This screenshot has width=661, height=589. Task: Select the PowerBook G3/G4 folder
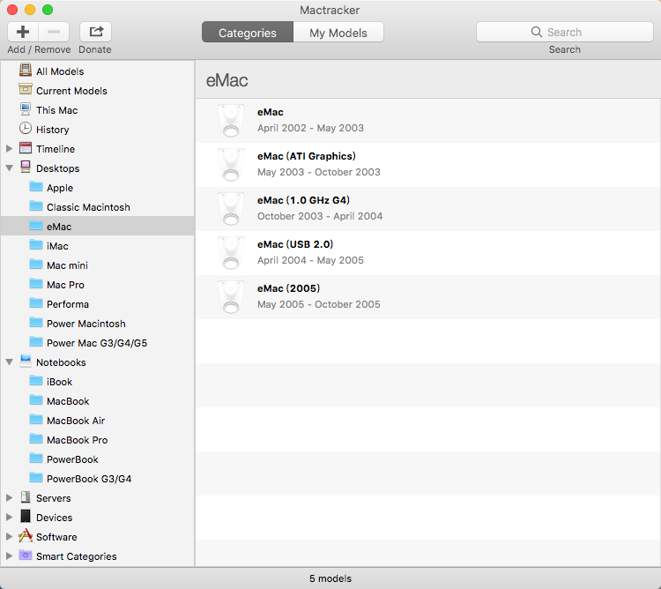pos(97,479)
